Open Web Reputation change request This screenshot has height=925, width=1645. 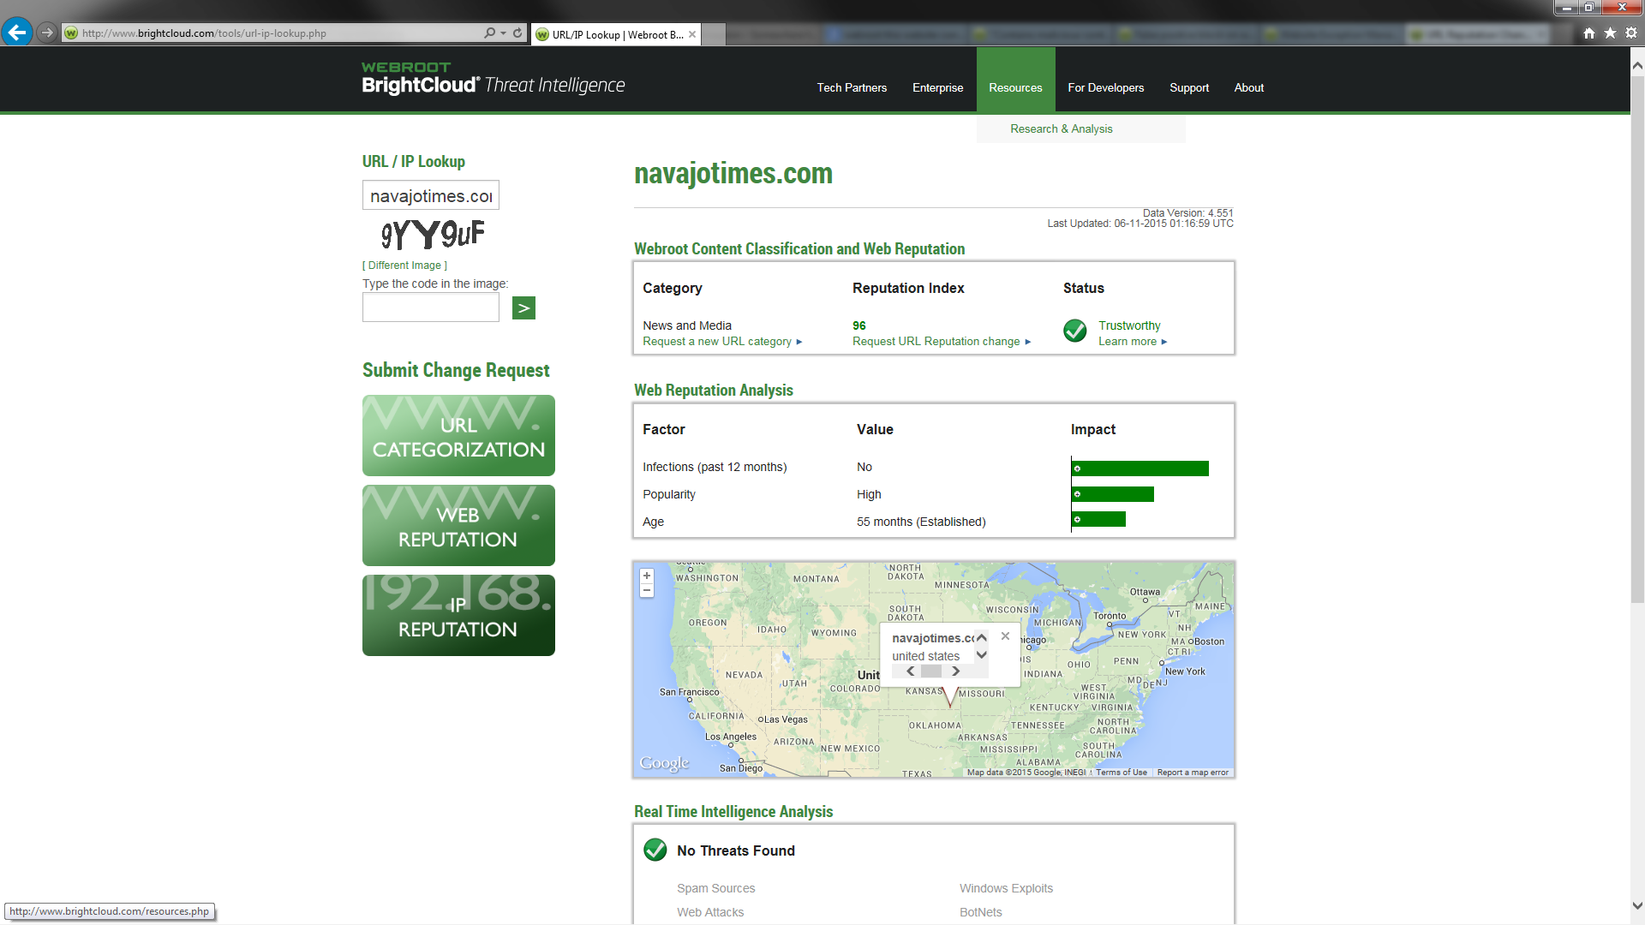[x=458, y=525]
